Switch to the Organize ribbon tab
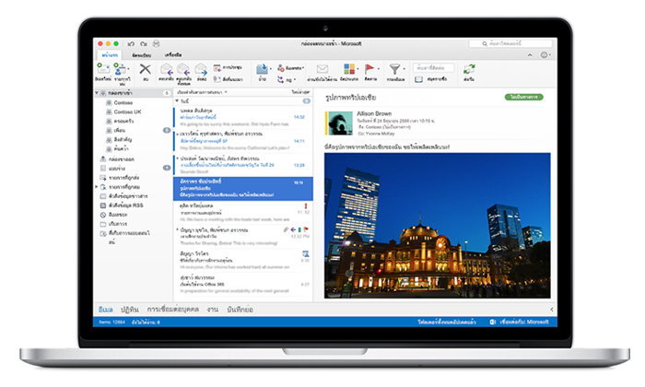The height and width of the screenshot is (387, 645). point(141,54)
